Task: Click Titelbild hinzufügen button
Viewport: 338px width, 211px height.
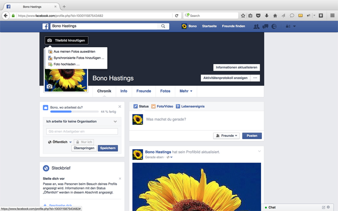Action: click(x=66, y=40)
